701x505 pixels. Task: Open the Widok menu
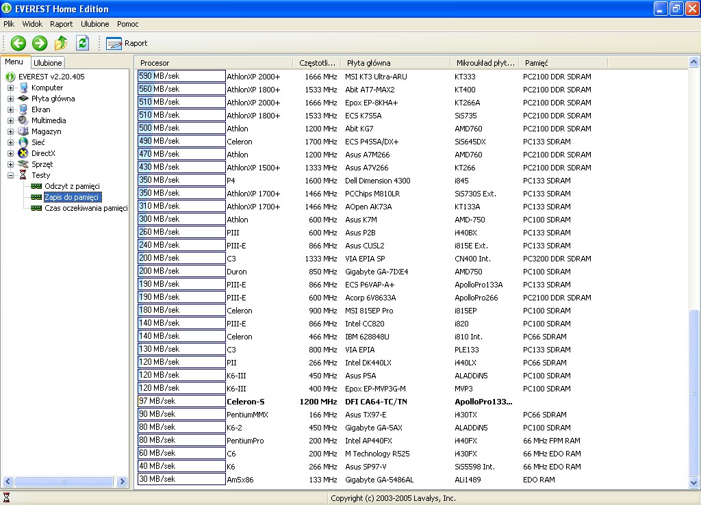tap(32, 24)
